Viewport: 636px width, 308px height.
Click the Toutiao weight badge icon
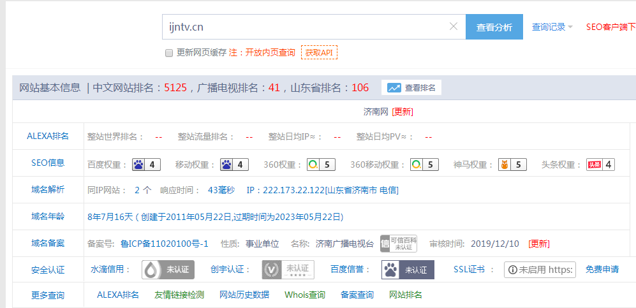[x=601, y=165]
